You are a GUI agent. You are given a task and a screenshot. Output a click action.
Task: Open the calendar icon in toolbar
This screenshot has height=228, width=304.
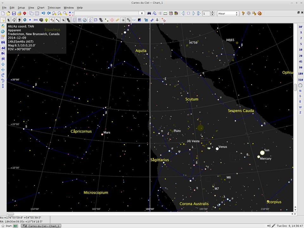click(171, 13)
